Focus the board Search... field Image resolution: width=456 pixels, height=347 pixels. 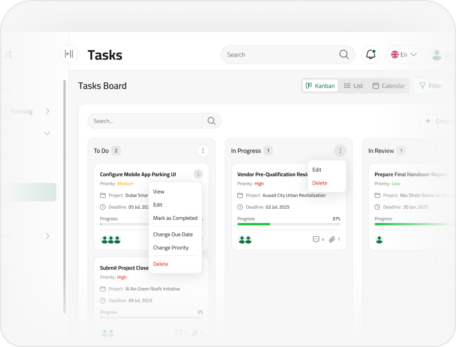155,121
